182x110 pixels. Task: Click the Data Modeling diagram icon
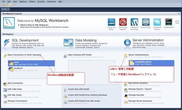click(69, 42)
